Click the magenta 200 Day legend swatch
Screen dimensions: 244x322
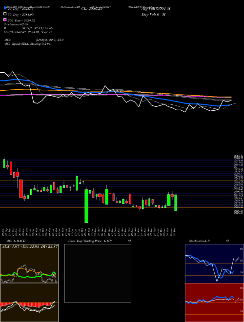pos(5,20)
